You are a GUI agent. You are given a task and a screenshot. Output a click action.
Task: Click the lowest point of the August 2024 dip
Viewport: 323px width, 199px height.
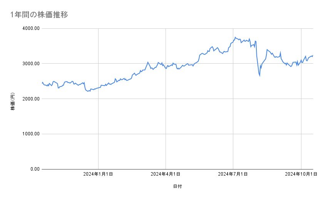(x=259, y=76)
